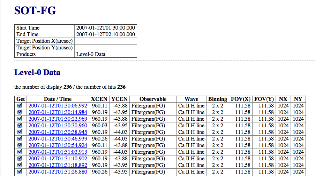Uncheck the checkbox for 2007-01-12T01:30:06.992 row
This screenshot has height=176, width=315.
pos(20,105)
